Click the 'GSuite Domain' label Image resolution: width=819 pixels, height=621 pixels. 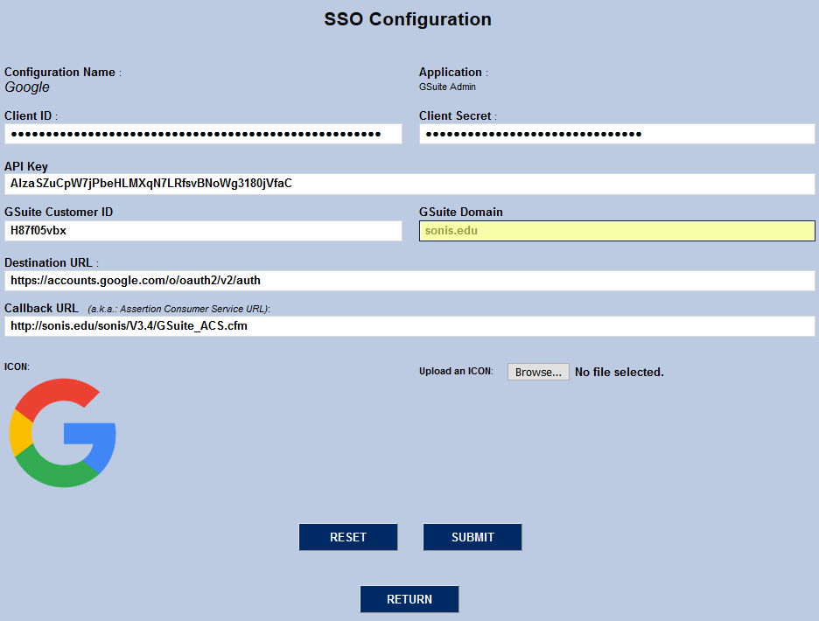(x=461, y=212)
